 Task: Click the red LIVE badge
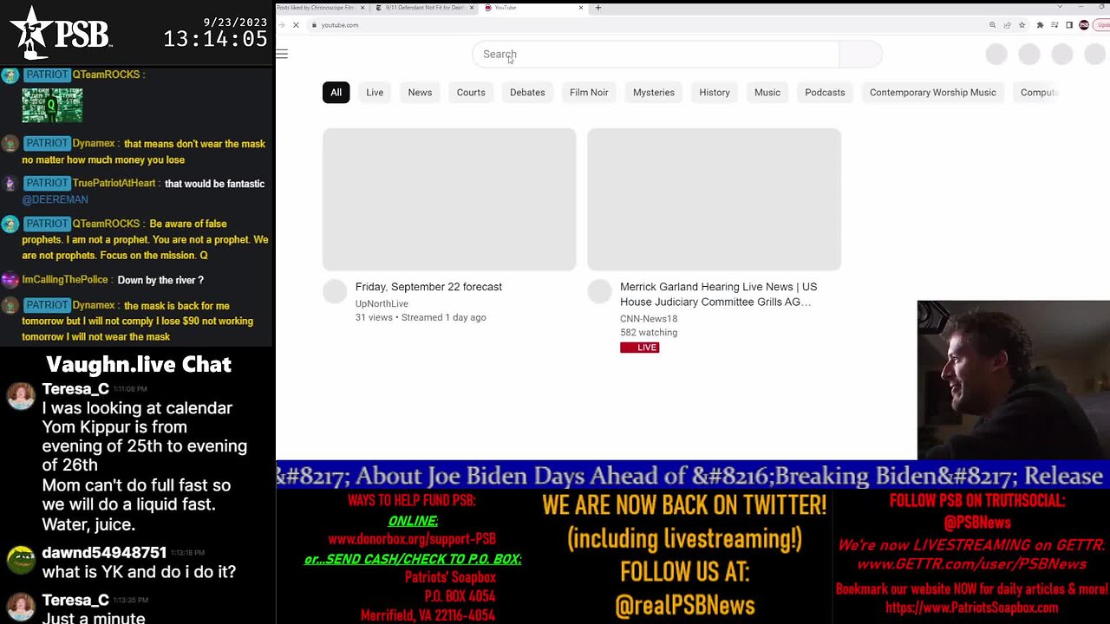coord(640,348)
